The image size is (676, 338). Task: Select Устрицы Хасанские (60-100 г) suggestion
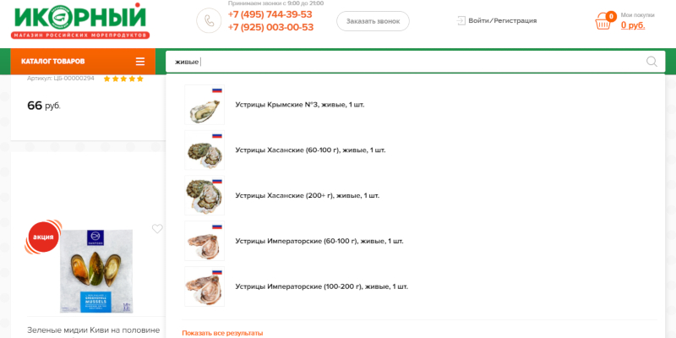(310, 150)
